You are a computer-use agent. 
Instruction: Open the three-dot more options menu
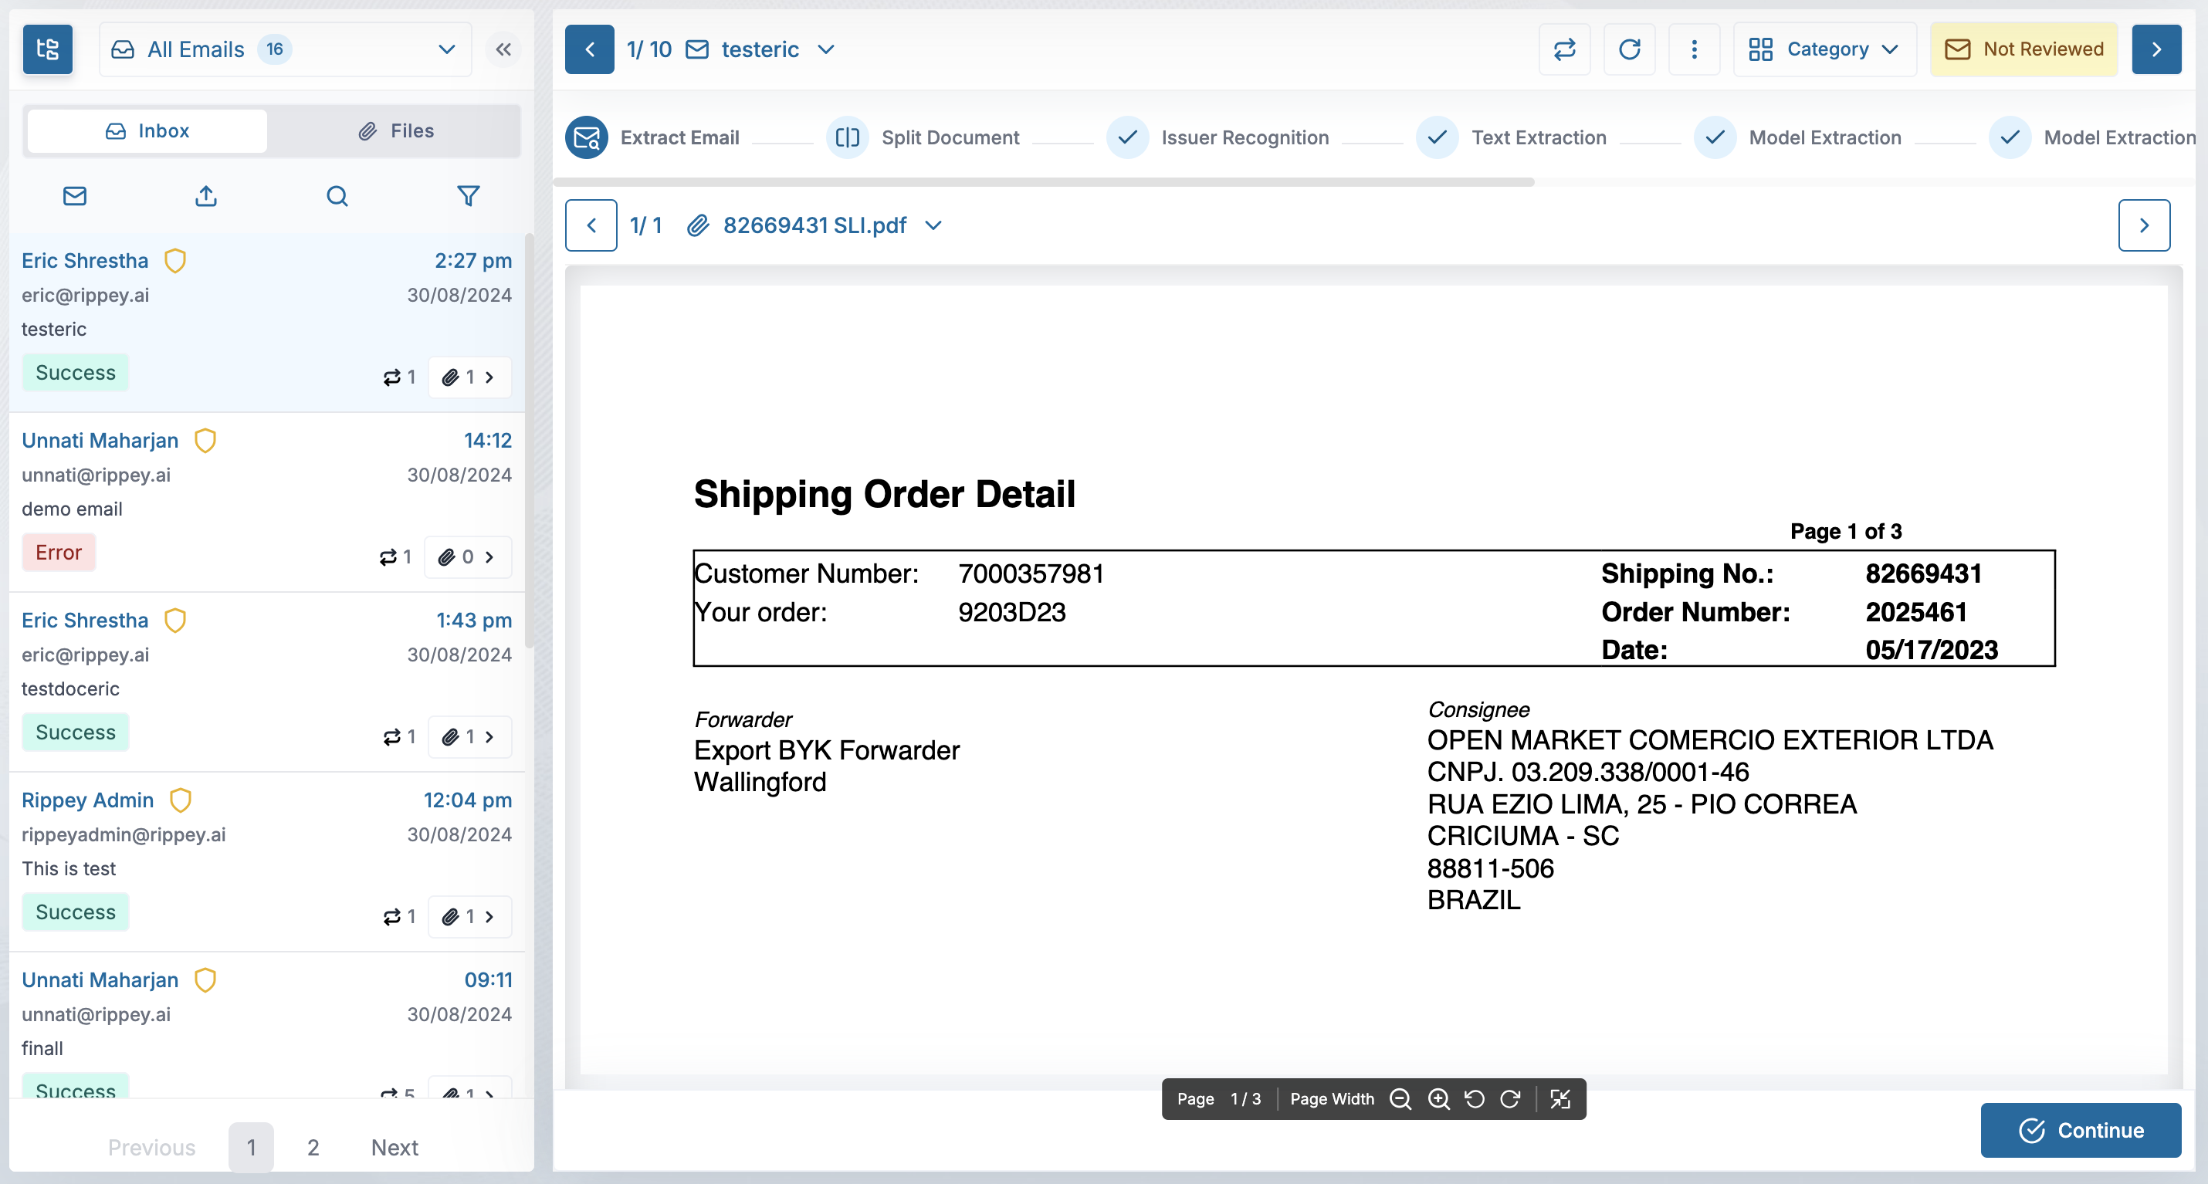(x=1694, y=49)
